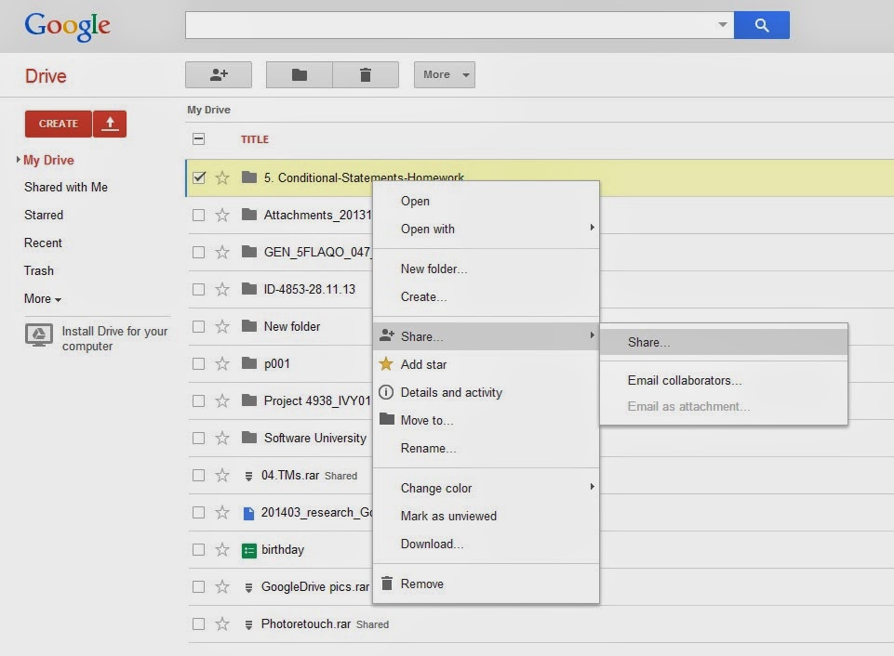Star the Project 4938_IVY01 folder
The width and height of the screenshot is (894, 656).
[222, 400]
